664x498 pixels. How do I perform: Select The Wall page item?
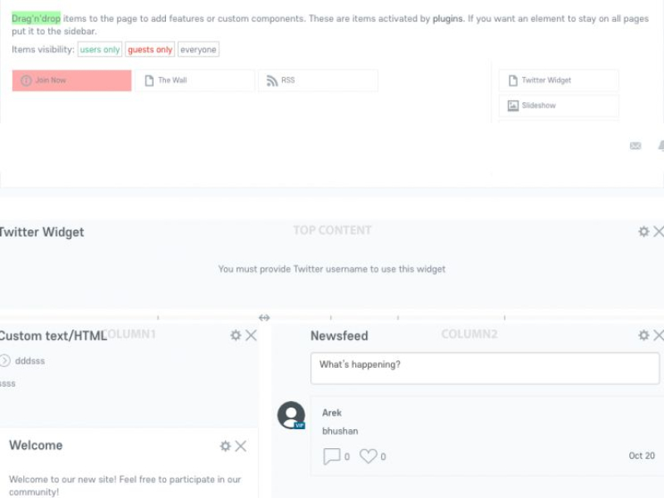(x=194, y=81)
